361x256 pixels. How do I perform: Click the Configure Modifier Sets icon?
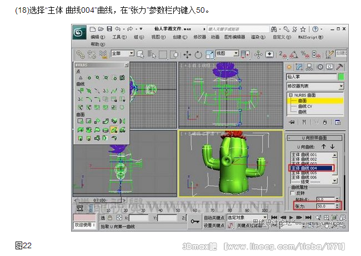pyautogui.click(x=338, y=122)
